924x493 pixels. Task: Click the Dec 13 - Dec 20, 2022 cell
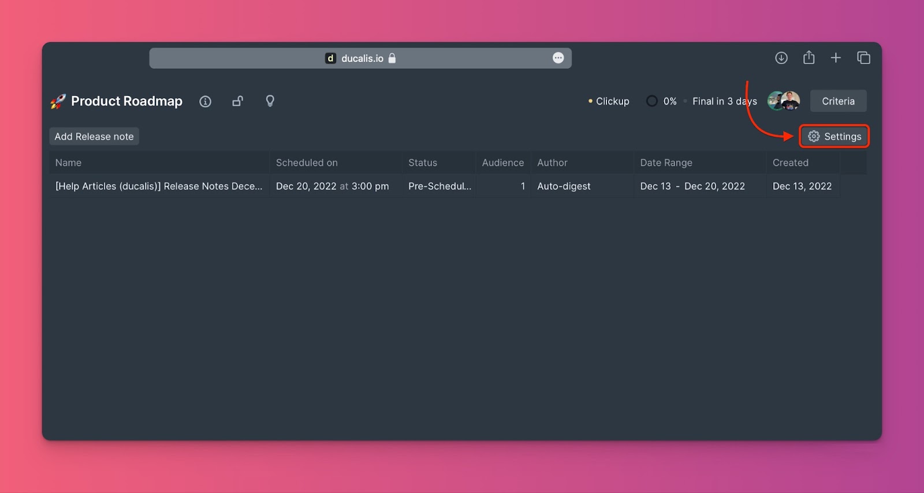pyautogui.click(x=700, y=186)
